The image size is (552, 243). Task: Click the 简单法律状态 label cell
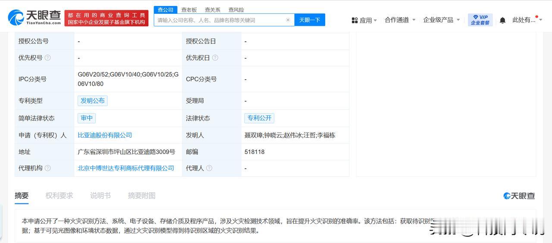44,118
